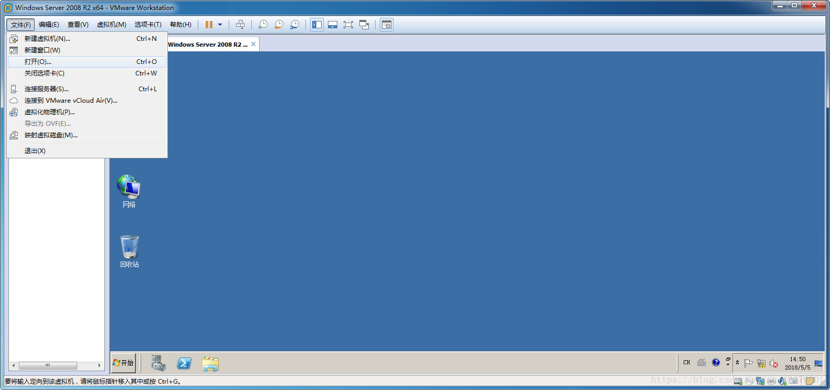Viewport: 830px width, 390px height.
Task: Click the camera device status icon
Action: point(793,381)
